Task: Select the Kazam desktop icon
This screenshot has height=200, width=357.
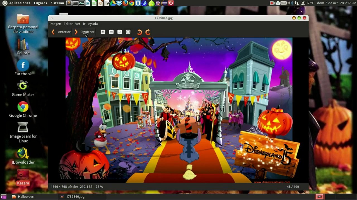Action: point(23,177)
